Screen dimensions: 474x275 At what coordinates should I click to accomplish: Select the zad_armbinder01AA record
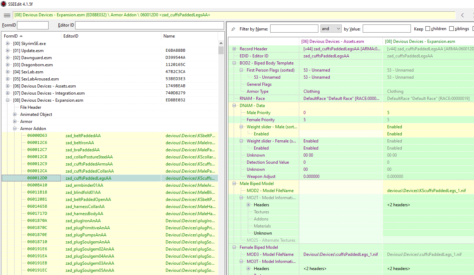pos(110,185)
